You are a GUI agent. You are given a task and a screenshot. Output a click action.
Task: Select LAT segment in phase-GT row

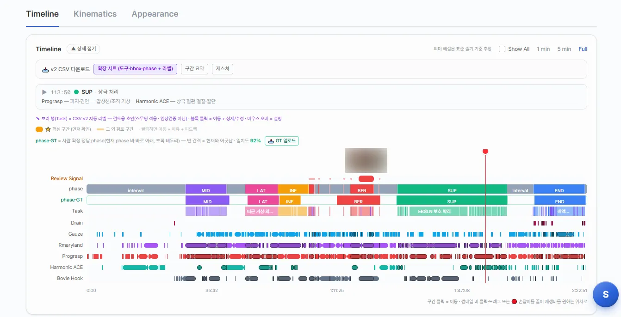(x=263, y=200)
